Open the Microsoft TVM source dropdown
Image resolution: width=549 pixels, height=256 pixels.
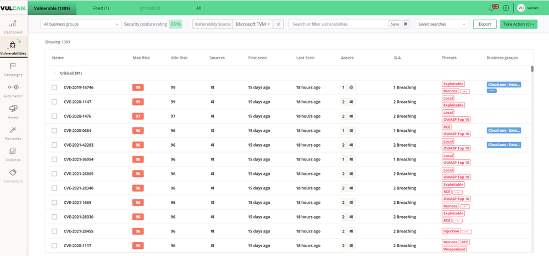253,24
